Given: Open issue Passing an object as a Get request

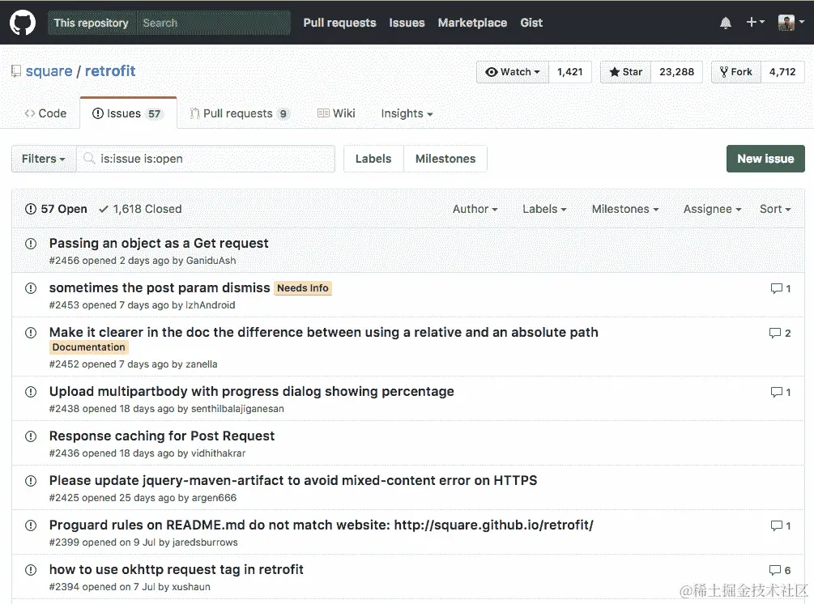Looking at the screenshot, I should point(159,244).
